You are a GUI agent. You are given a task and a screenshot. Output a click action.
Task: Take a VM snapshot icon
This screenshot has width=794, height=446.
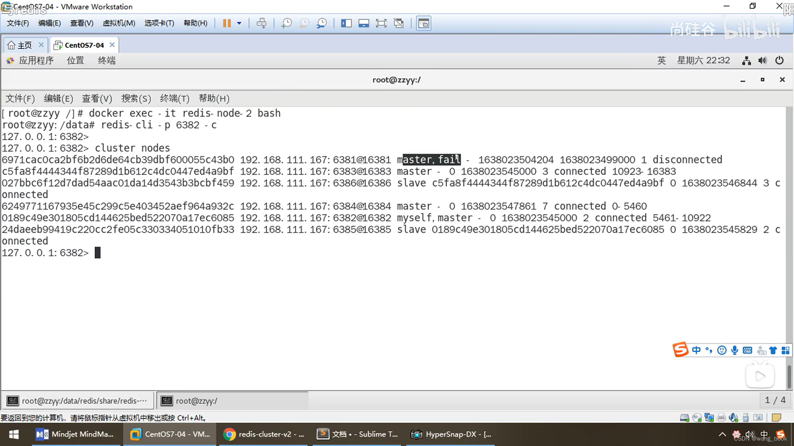286,23
